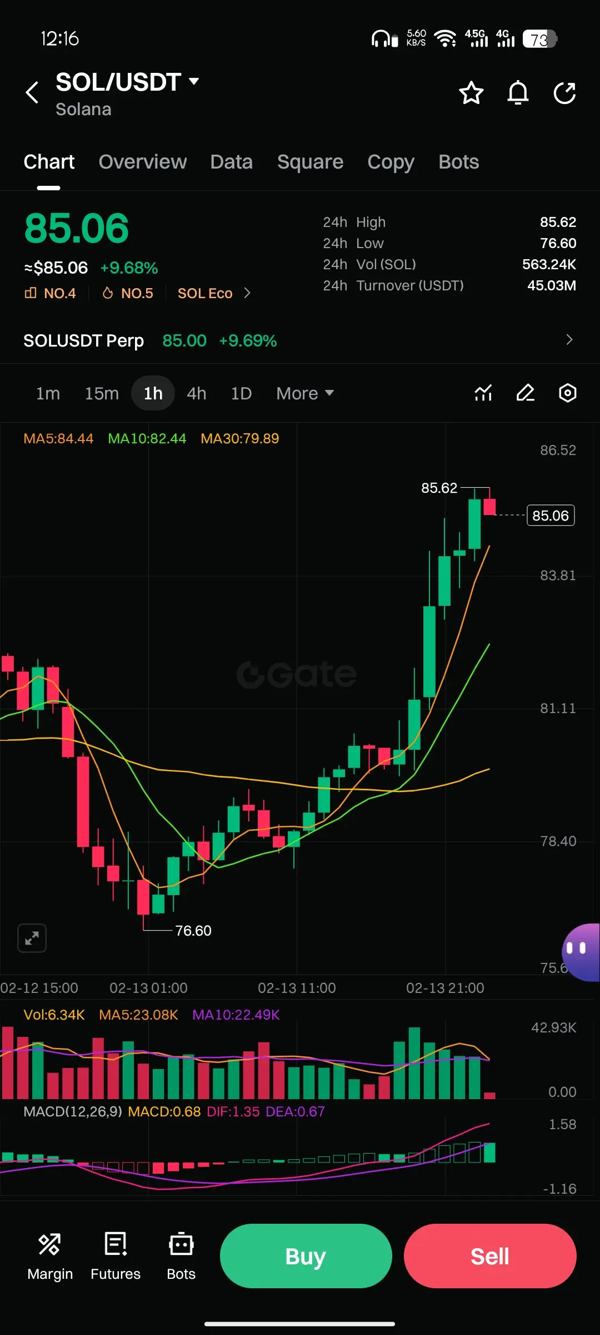
Task: Open drawing pencil tool
Action: 526,393
